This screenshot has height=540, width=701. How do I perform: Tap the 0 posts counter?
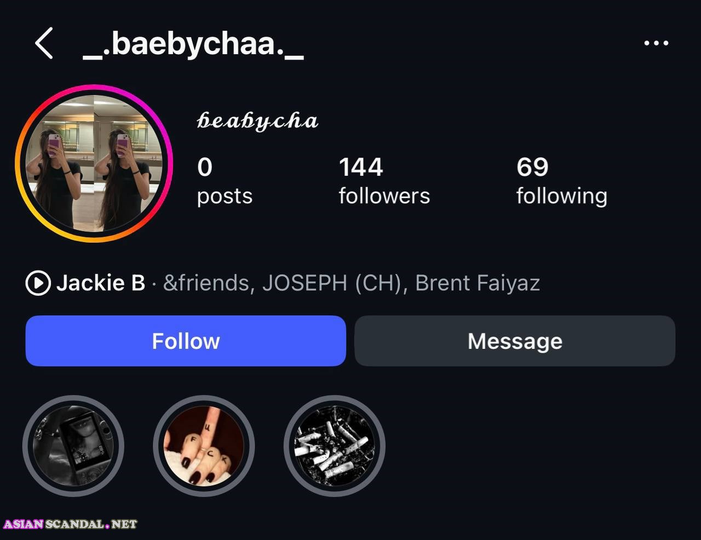click(x=225, y=181)
